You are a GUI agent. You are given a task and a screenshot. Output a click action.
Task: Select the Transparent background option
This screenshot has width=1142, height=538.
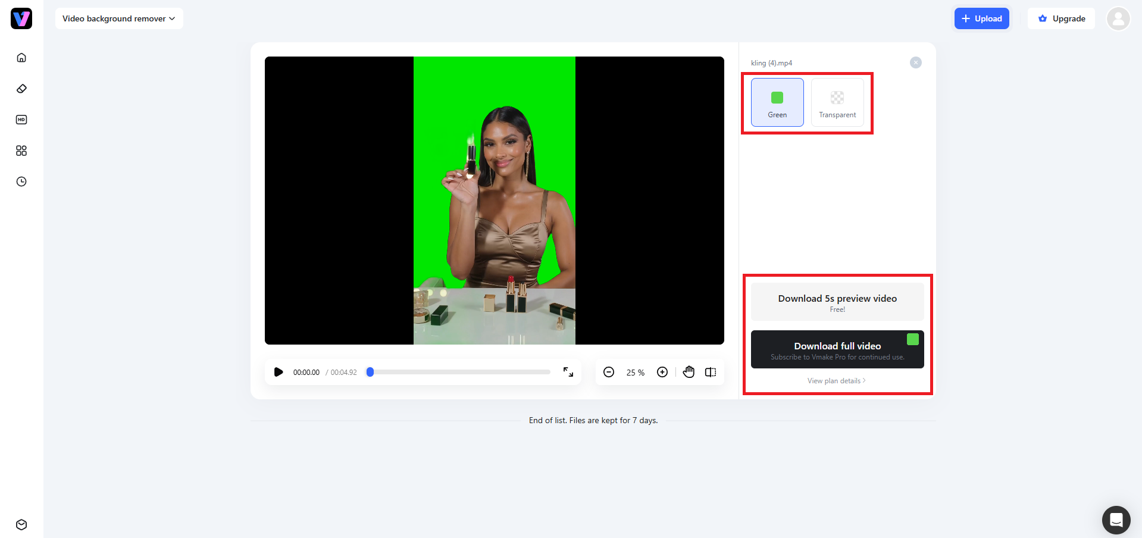837,102
